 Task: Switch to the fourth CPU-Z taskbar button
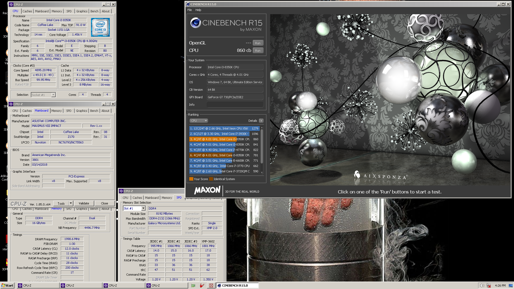[167, 286]
